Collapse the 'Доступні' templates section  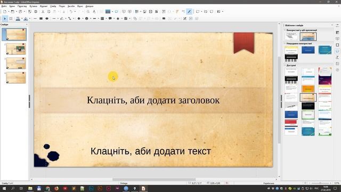[x=285, y=65]
